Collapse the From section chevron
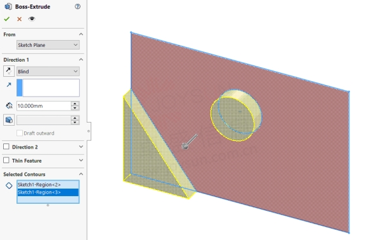 tap(81, 34)
